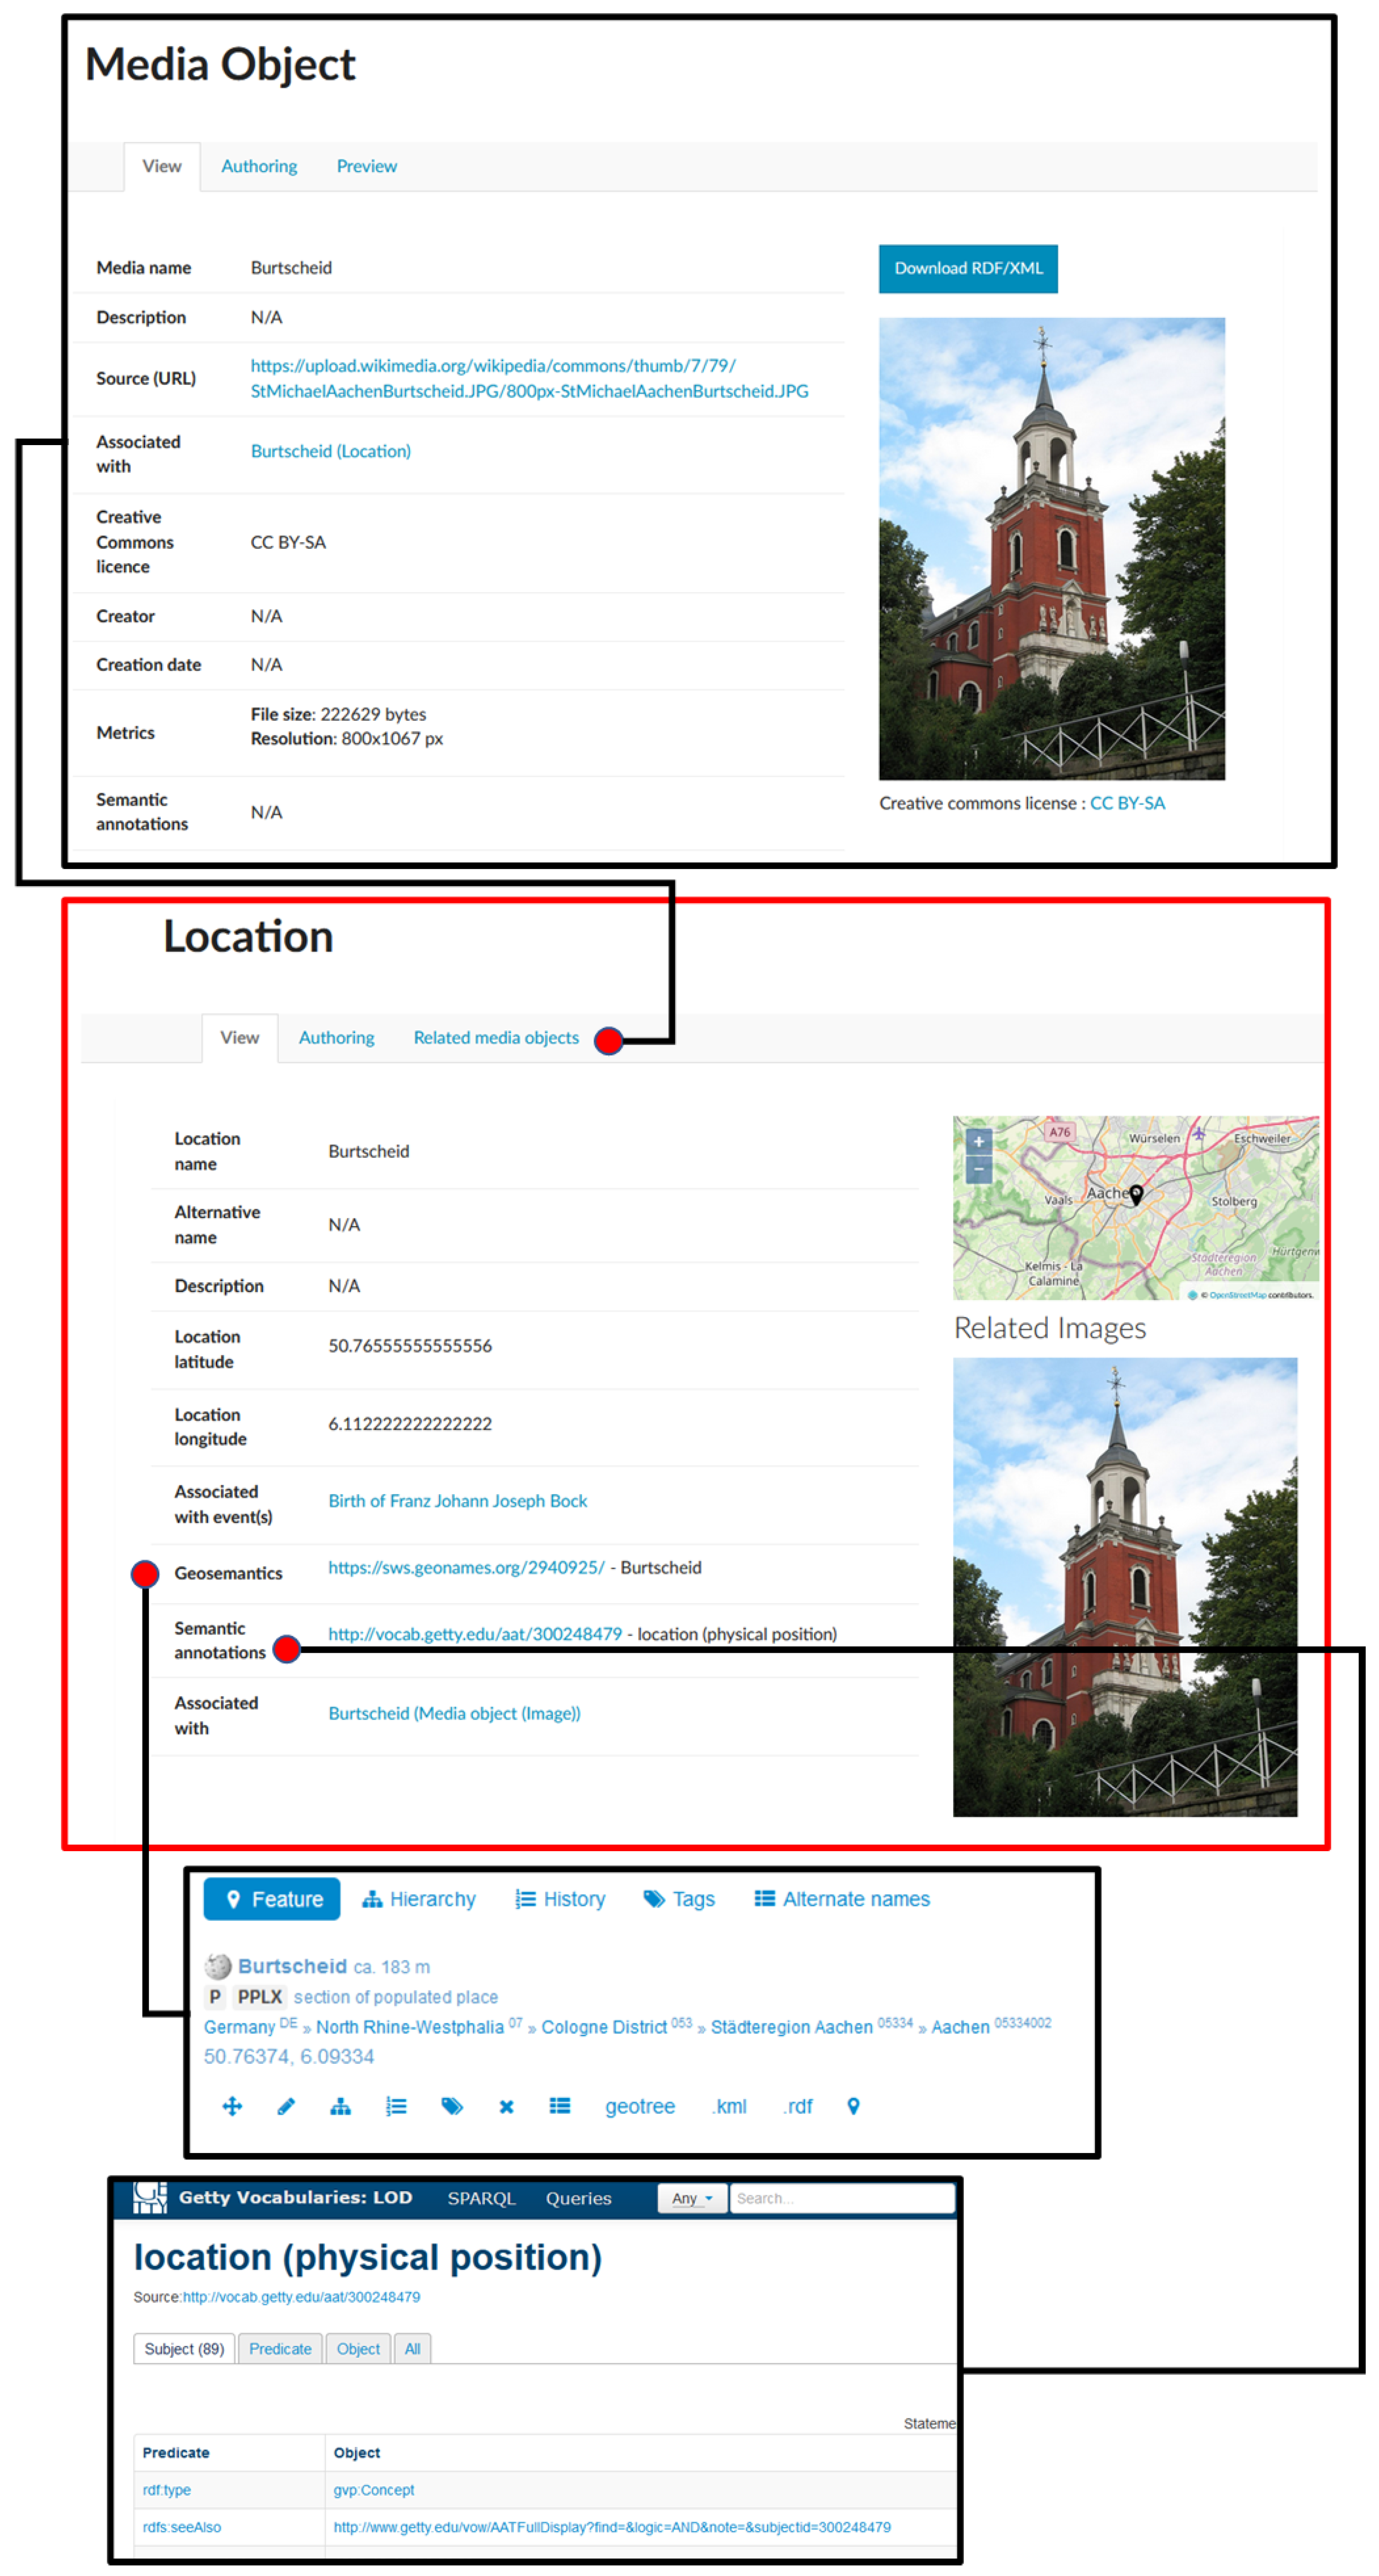Click the Getty Search input field
This screenshot has width=1379, height=2576.
[842, 2198]
